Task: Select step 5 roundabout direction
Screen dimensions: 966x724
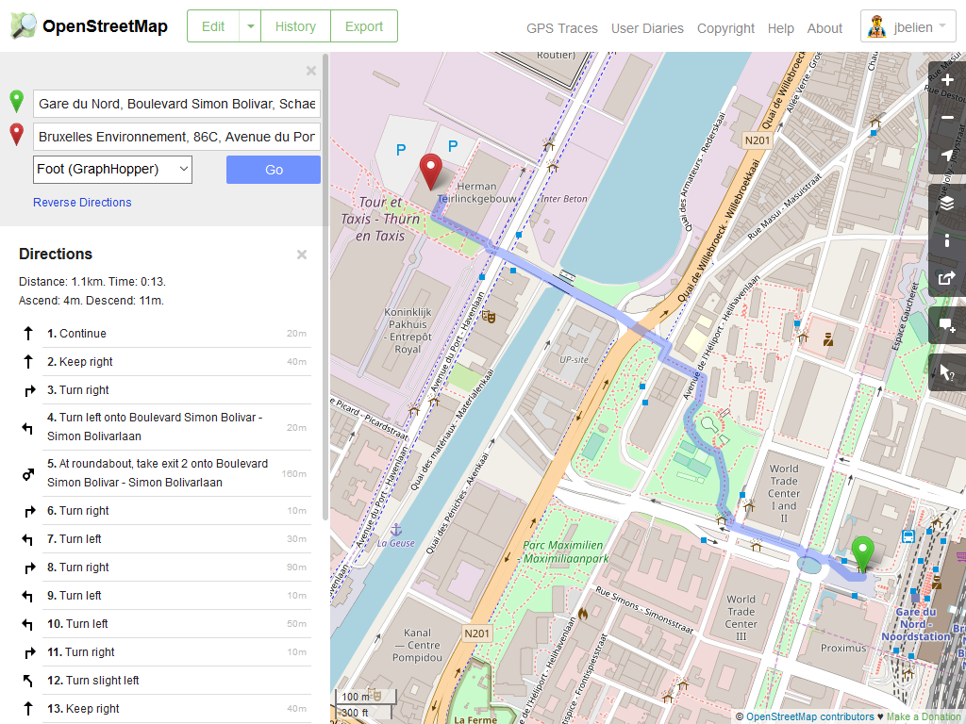Action: click(158, 473)
